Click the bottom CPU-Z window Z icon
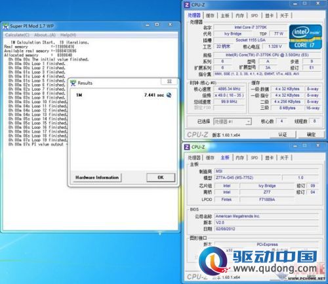The image size is (328, 284). coord(187,147)
